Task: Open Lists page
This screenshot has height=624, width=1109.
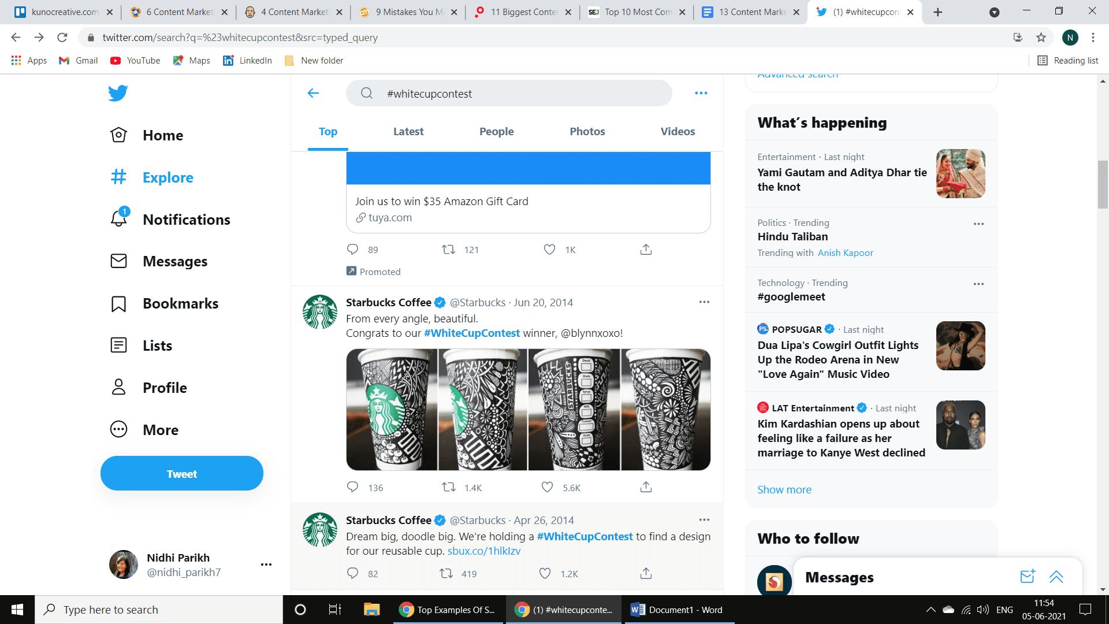Action: pyautogui.click(x=141, y=346)
